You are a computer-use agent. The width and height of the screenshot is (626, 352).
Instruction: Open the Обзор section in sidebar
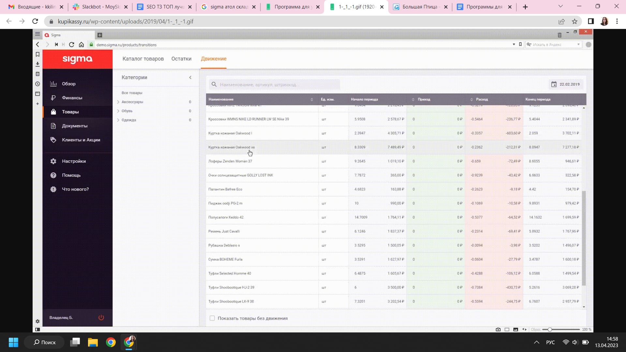[x=68, y=84]
